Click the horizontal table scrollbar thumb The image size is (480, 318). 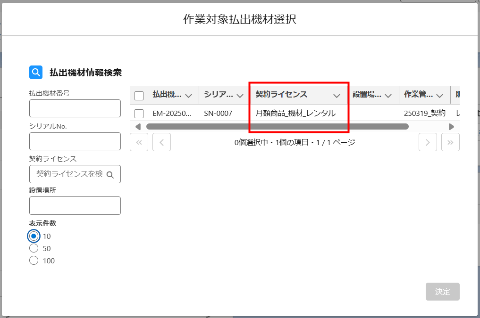[x=277, y=127]
